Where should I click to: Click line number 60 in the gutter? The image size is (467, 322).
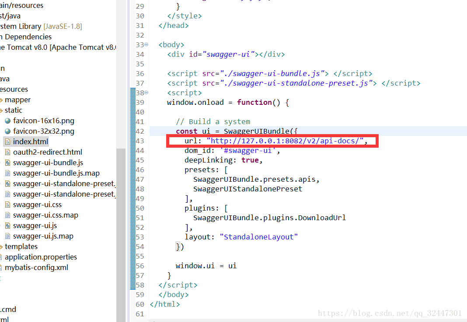coord(140,304)
